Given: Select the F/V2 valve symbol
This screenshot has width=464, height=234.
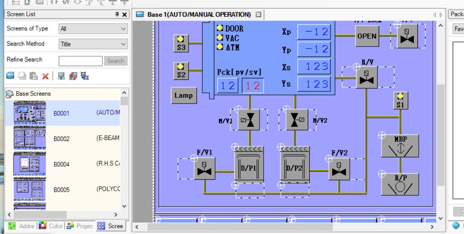Looking at the screenshot, I should click(339, 169).
